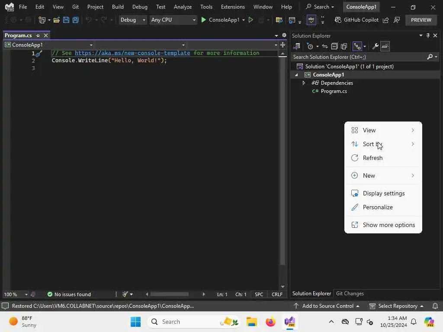Switch to the Git Changes tab

[350, 294]
